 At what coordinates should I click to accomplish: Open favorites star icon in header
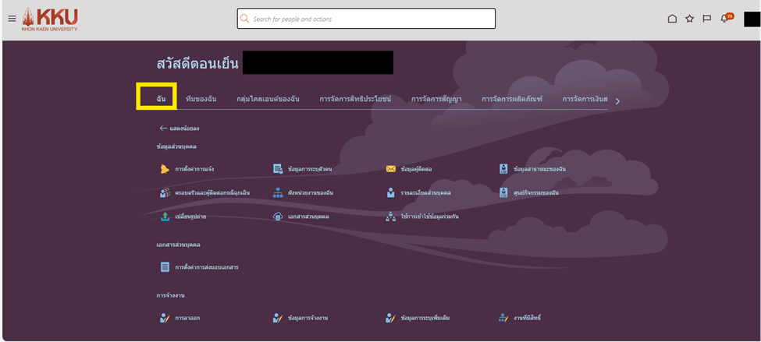pyautogui.click(x=689, y=19)
